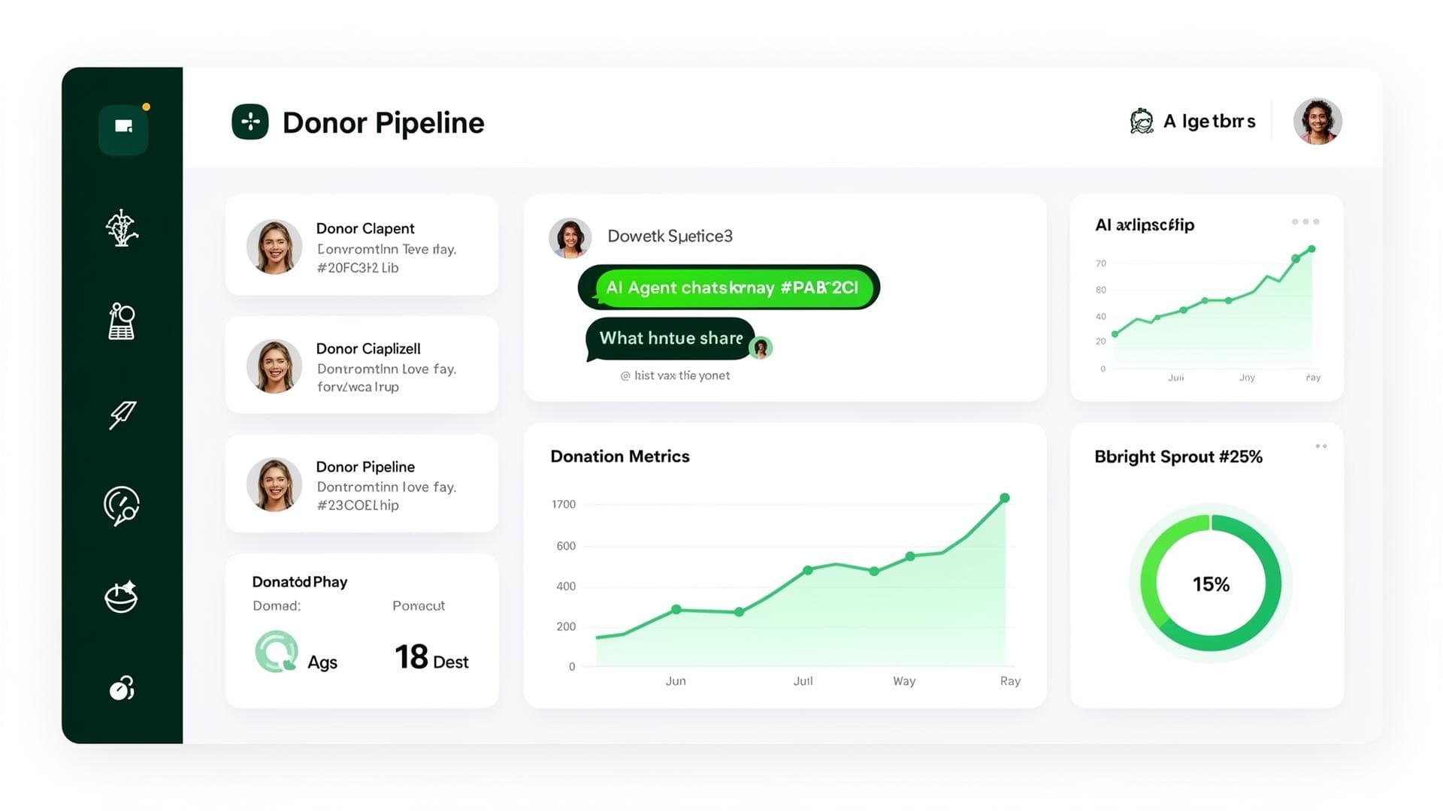Click the circular Ags progress indicator
Screen dimensions: 1443x811
click(x=277, y=652)
